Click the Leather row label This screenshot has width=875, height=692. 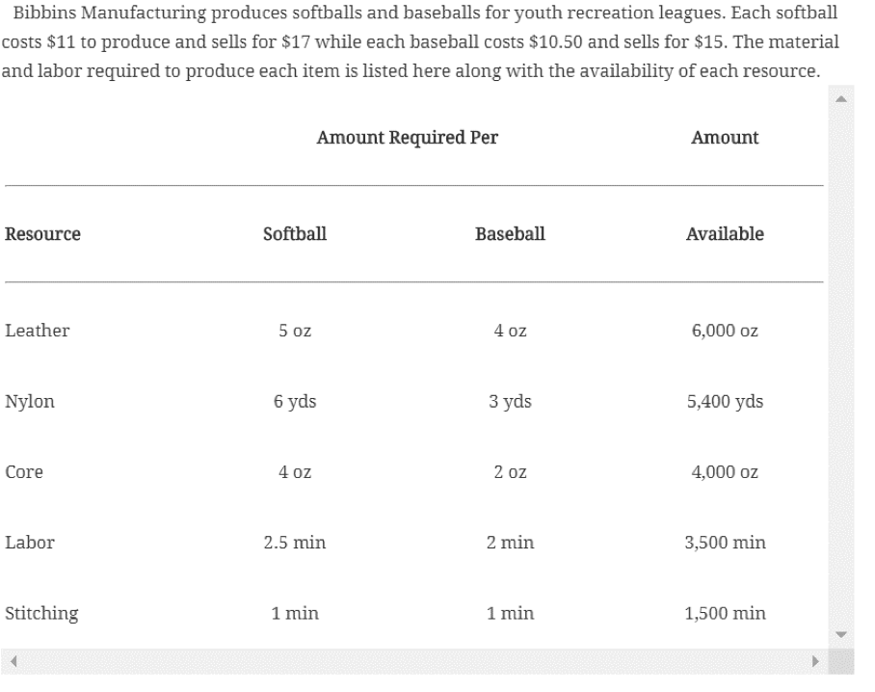coord(37,331)
